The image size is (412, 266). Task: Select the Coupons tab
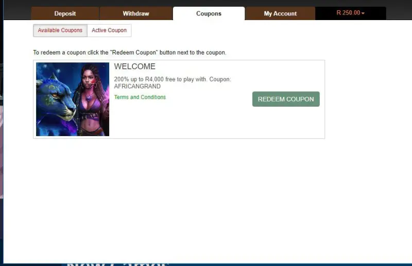(209, 13)
